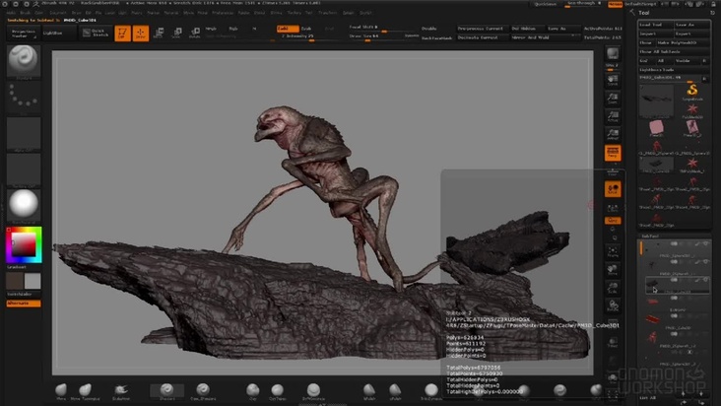Pick the Standard brush in bottom shelf
The image size is (721, 406).
click(165, 390)
